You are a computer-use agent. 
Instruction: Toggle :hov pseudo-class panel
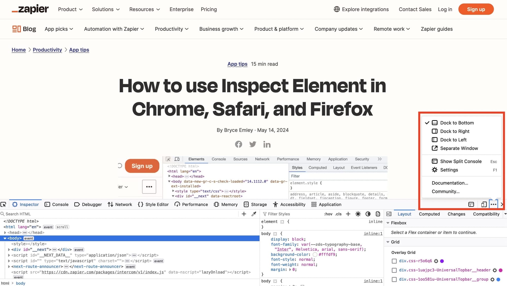pyautogui.click(x=328, y=214)
